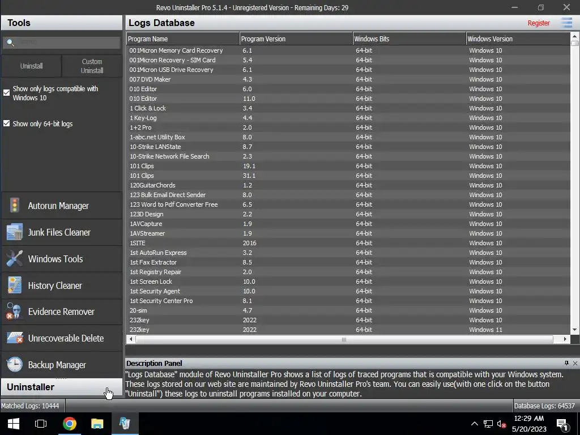The height and width of the screenshot is (435, 580).
Task: Open Task View on taskbar
Action: [41, 424]
